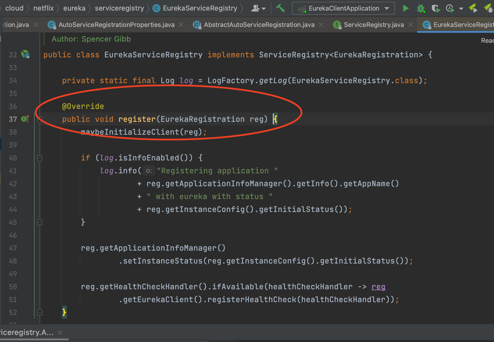
Task: Click getHealthCheckHandler on line 50
Action: click(x=149, y=287)
